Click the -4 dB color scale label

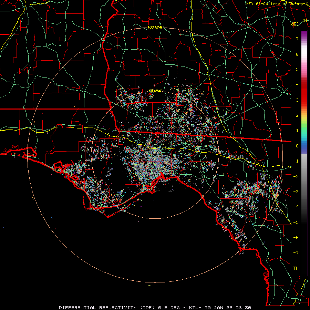tap(296, 207)
